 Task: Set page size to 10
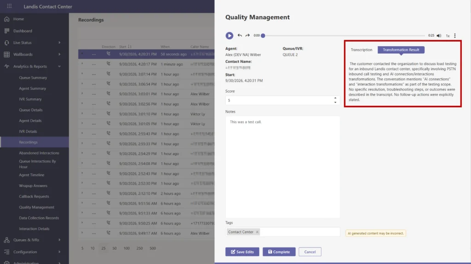click(x=92, y=248)
